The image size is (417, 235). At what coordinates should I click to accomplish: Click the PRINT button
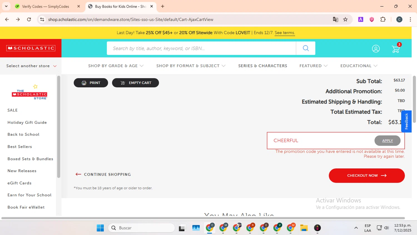[91, 83]
